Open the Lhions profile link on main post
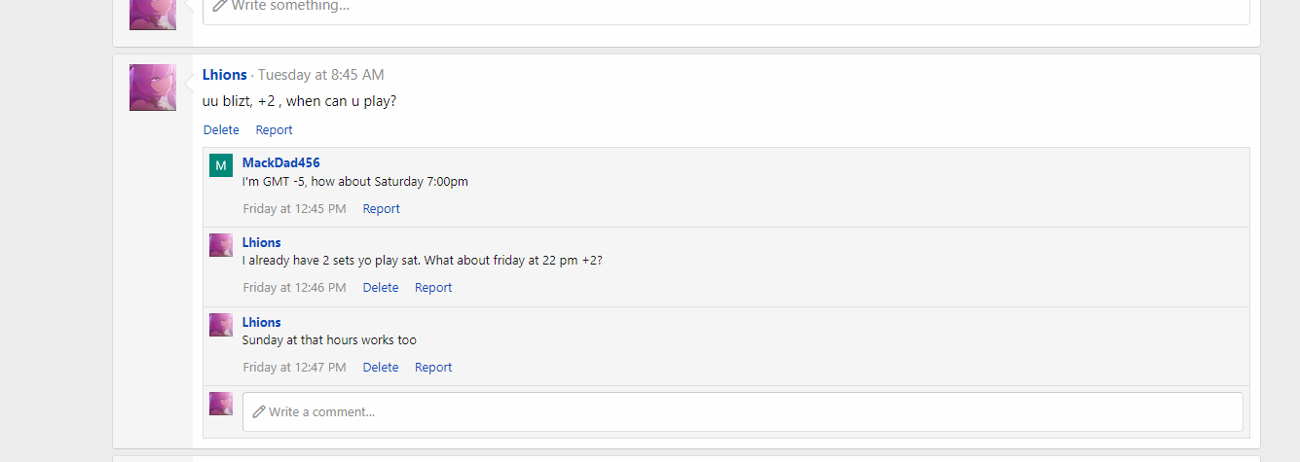This screenshot has height=462, width=1300. pos(225,75)
